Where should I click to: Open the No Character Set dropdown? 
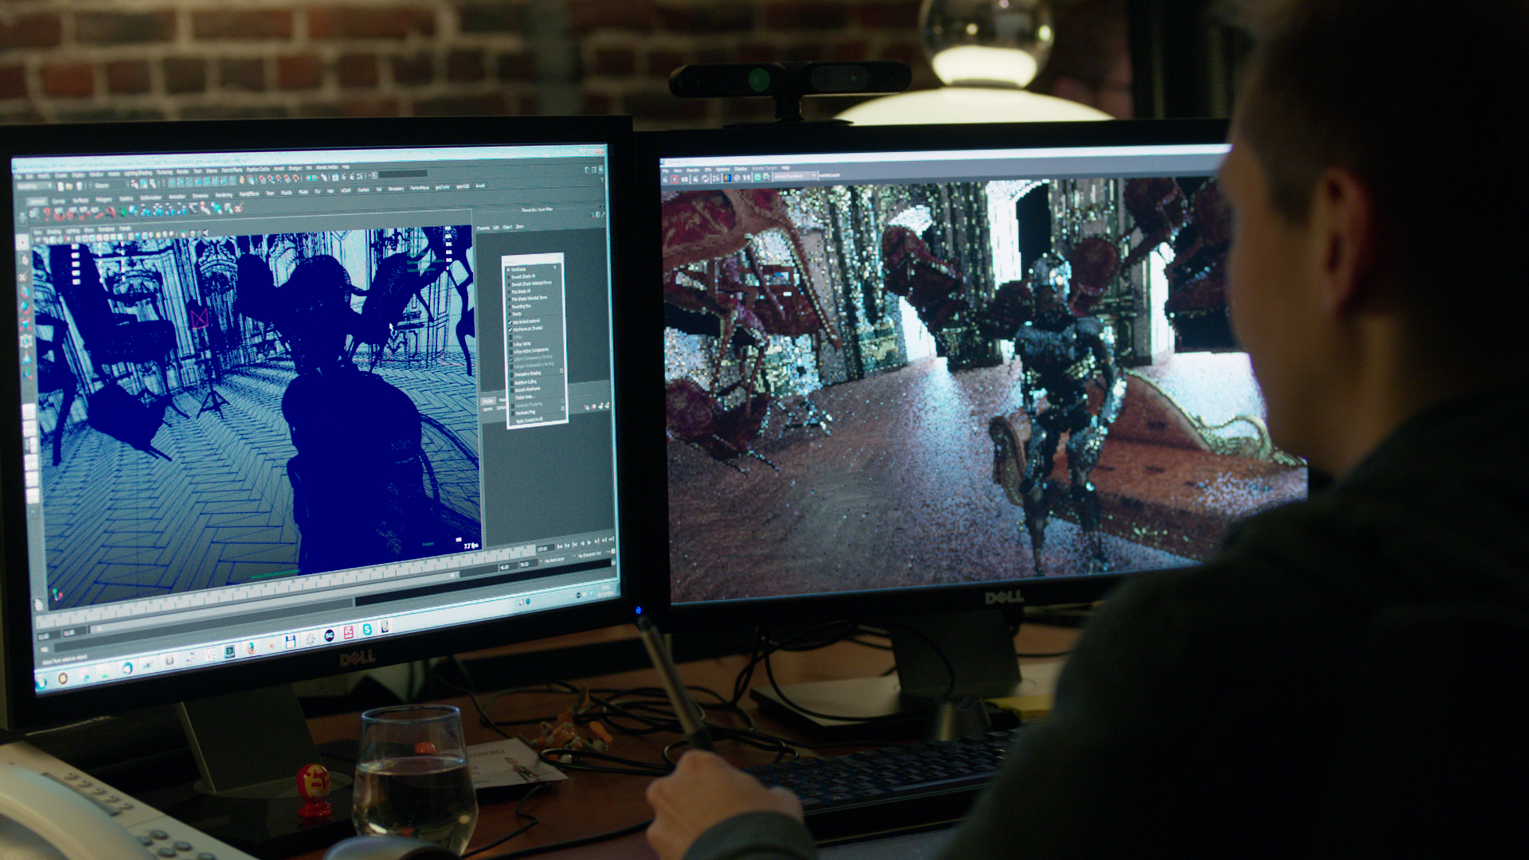click(x=589, y=554)
